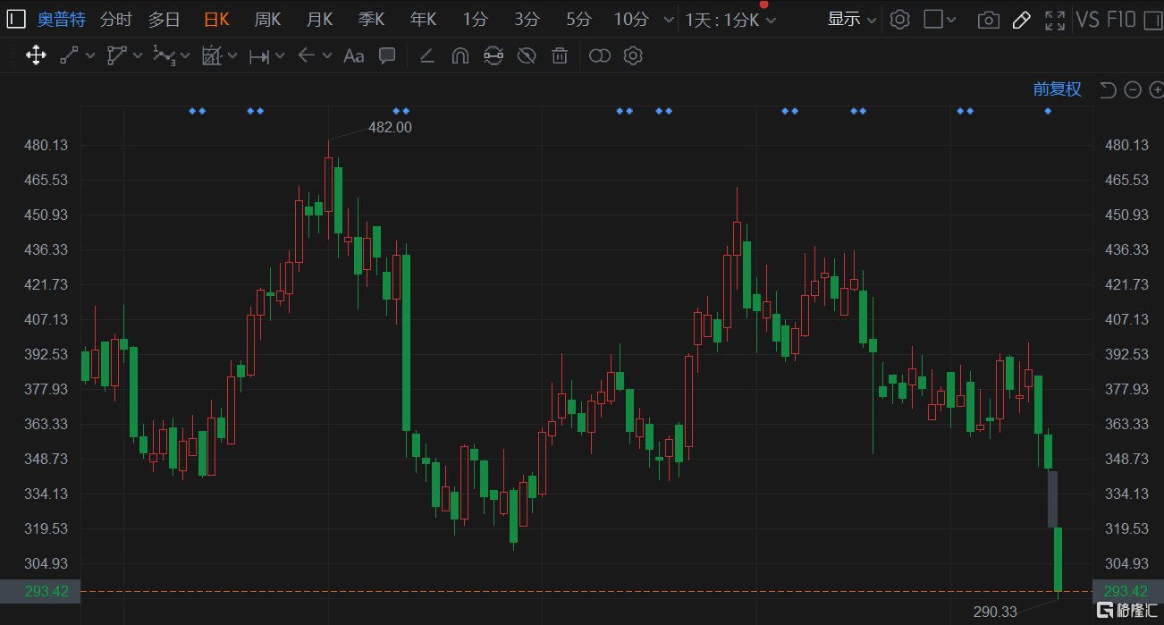This screenshot has height=625, width=1164.
Task: Expand the trend line tool options
Action: coord(90,56)
